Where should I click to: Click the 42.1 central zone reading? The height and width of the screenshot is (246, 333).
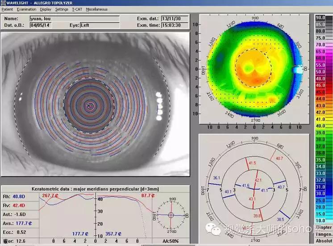(x=258, y=180)
